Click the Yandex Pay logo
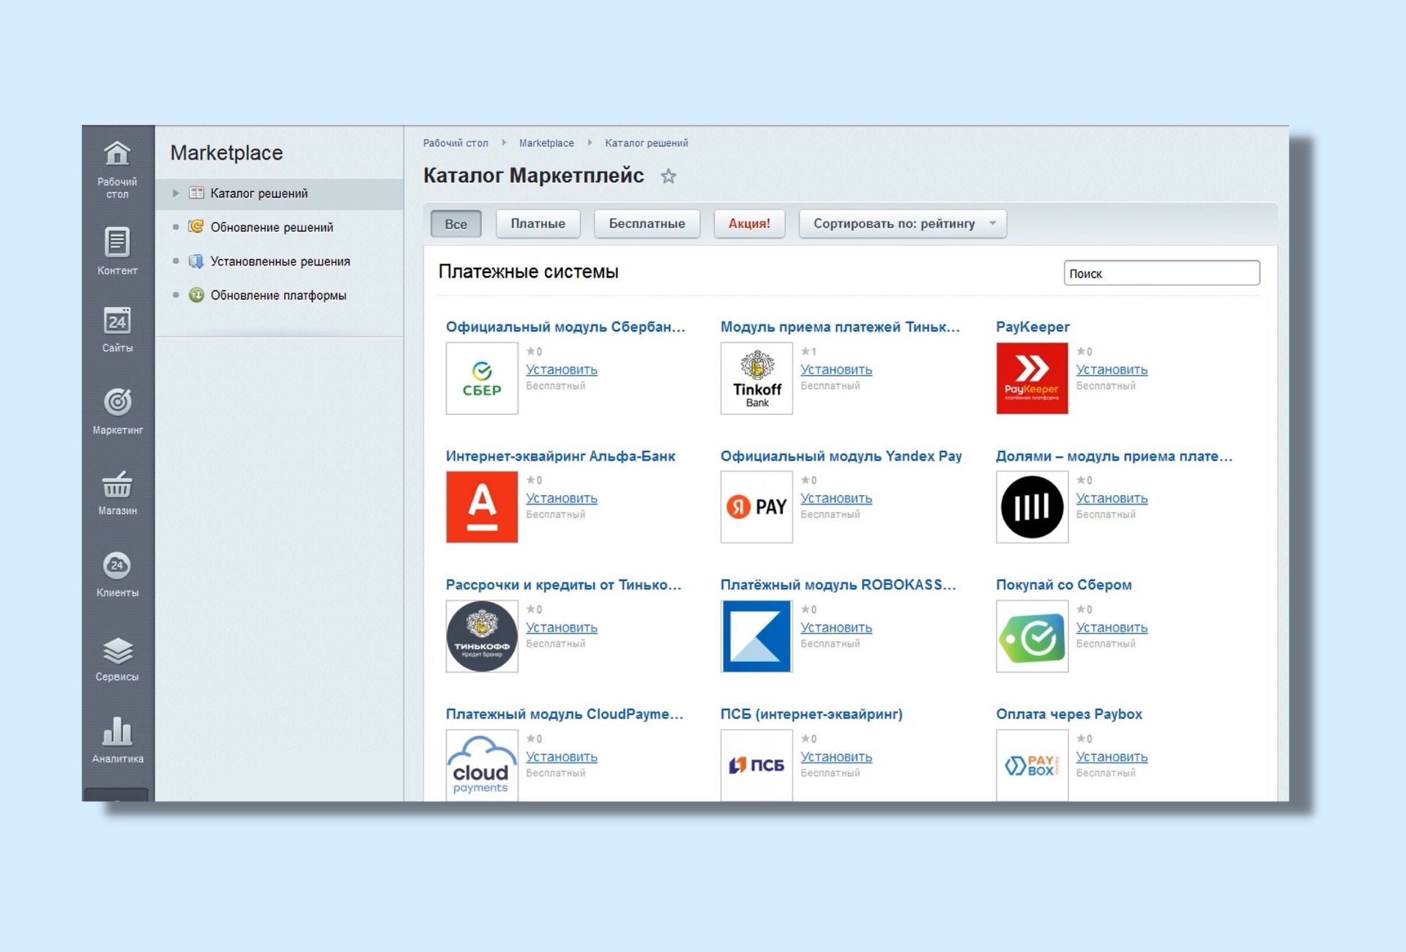This screenshot has height=952, width=1406. [756, 507]
